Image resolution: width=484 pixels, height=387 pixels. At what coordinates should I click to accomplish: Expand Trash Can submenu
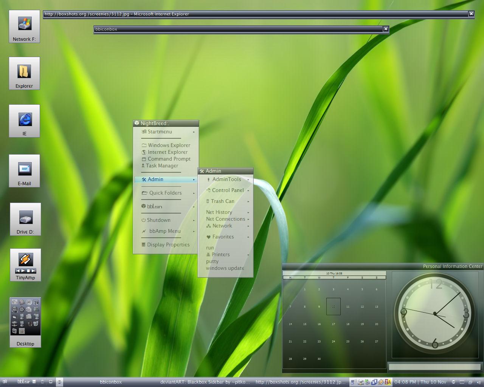pyautogui.click(x=225, y=201)
